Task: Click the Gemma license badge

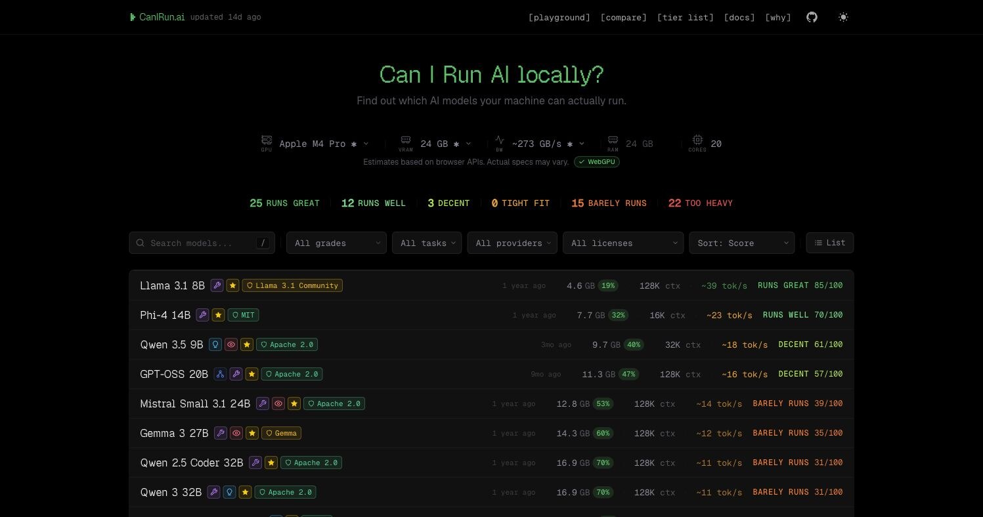Action: point(281,433)
